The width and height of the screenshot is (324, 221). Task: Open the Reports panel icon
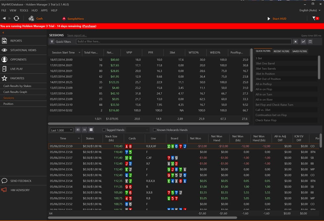point(4,41)
